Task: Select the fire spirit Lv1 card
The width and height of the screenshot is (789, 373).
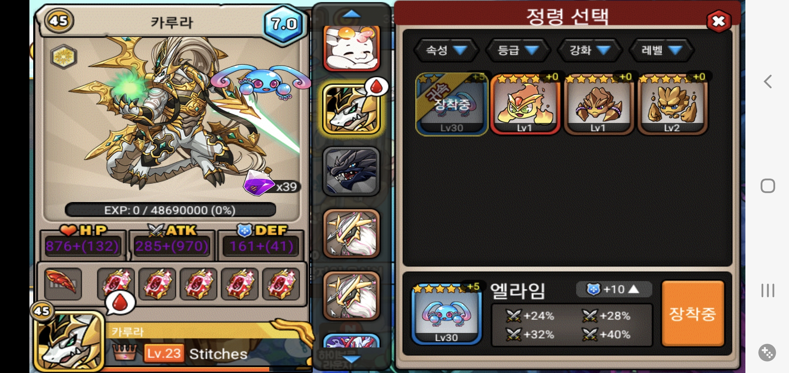Action: [525, 104]
